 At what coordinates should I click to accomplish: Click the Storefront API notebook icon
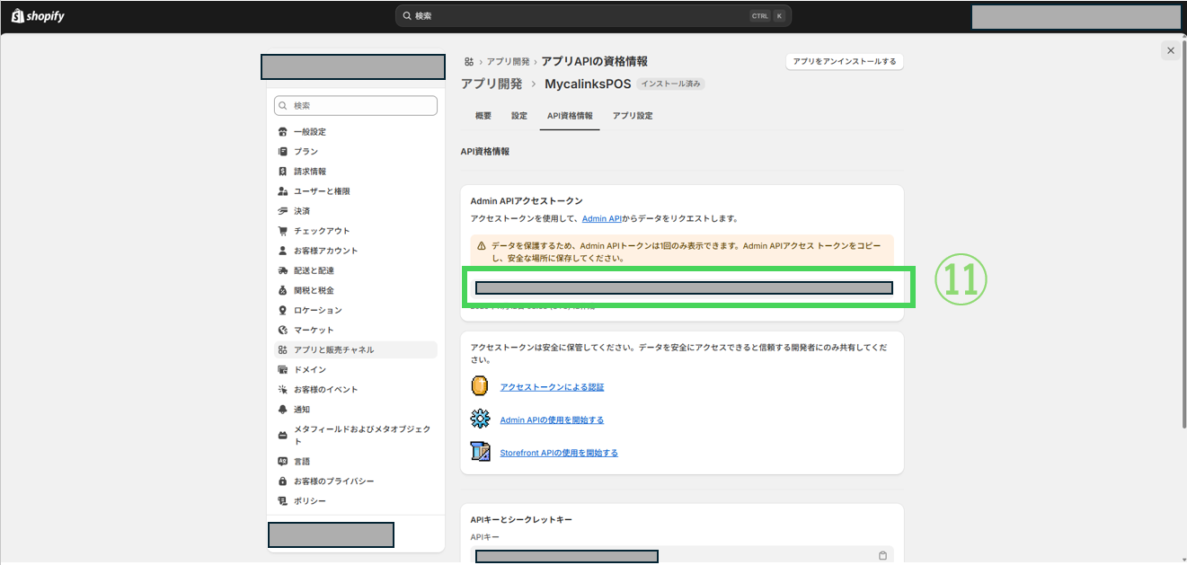tap(480, 452)
